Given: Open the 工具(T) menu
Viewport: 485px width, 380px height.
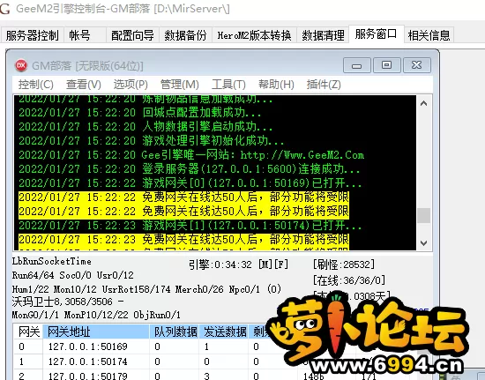Looking at the screenshot, I should (228, 85).
